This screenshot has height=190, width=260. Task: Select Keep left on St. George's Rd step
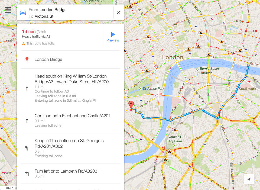click(70, 148)
